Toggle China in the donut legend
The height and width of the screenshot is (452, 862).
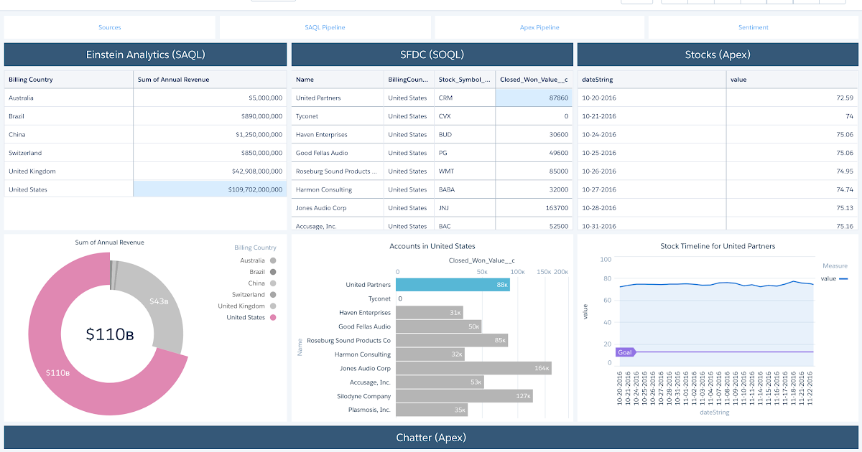point(262,283)
